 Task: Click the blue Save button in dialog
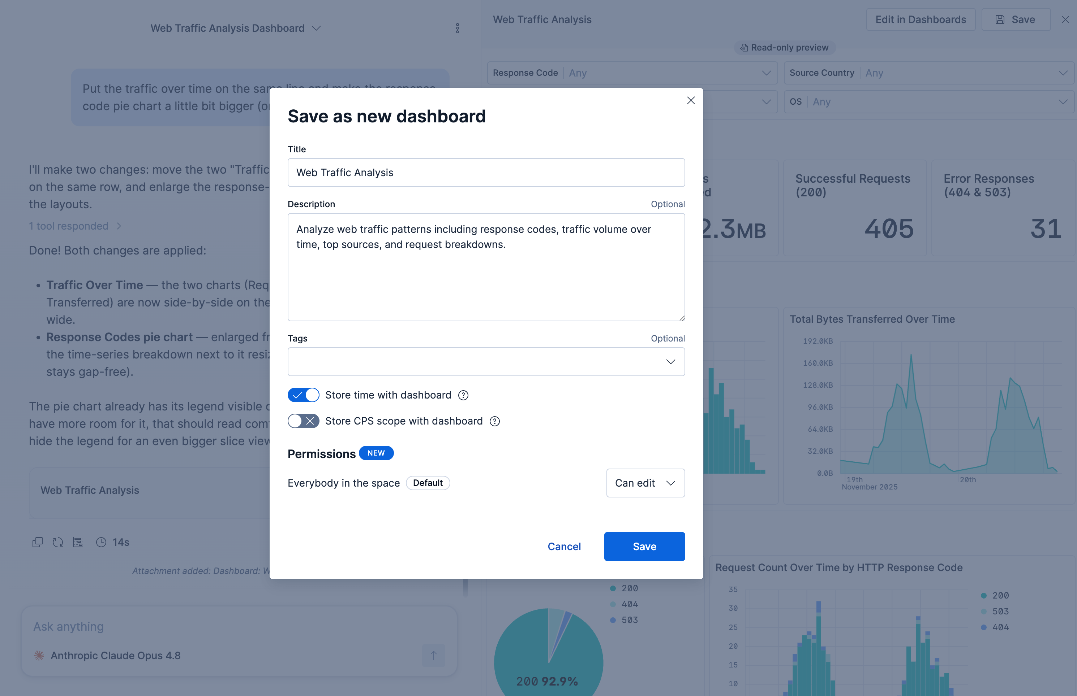[x=644, y=547]
